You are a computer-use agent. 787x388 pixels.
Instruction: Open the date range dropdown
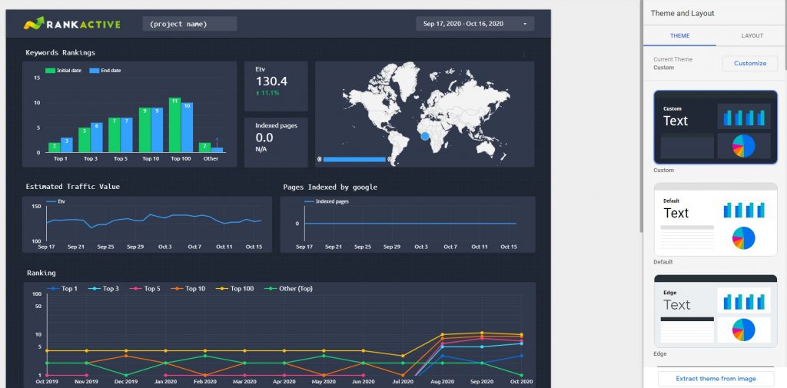tap(475, 24)
